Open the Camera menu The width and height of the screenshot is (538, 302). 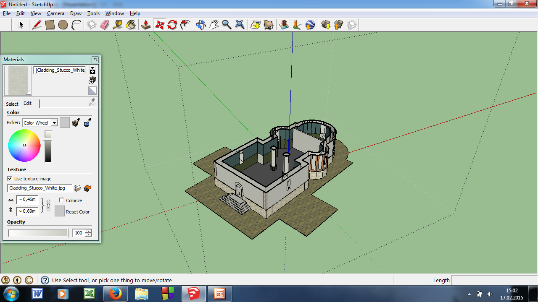pos(55,13)
